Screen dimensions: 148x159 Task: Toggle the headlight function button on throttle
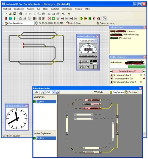point(81,67)
